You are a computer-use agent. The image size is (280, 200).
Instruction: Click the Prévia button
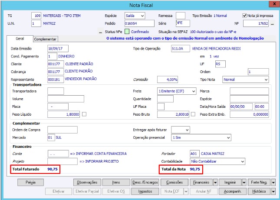coord(30,183)
